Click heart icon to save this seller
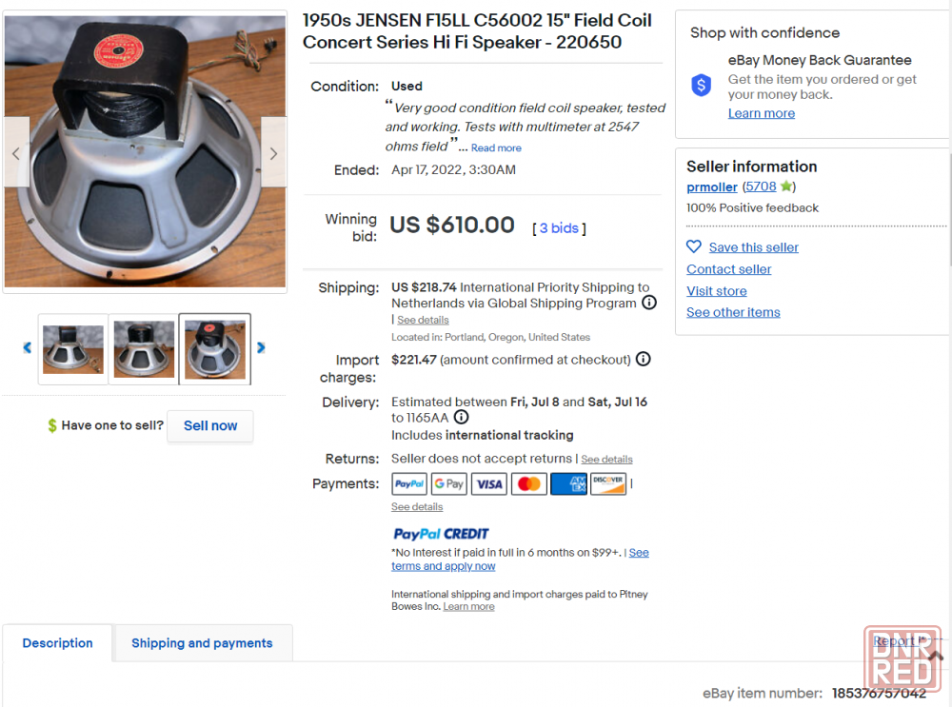 [693, 246]
